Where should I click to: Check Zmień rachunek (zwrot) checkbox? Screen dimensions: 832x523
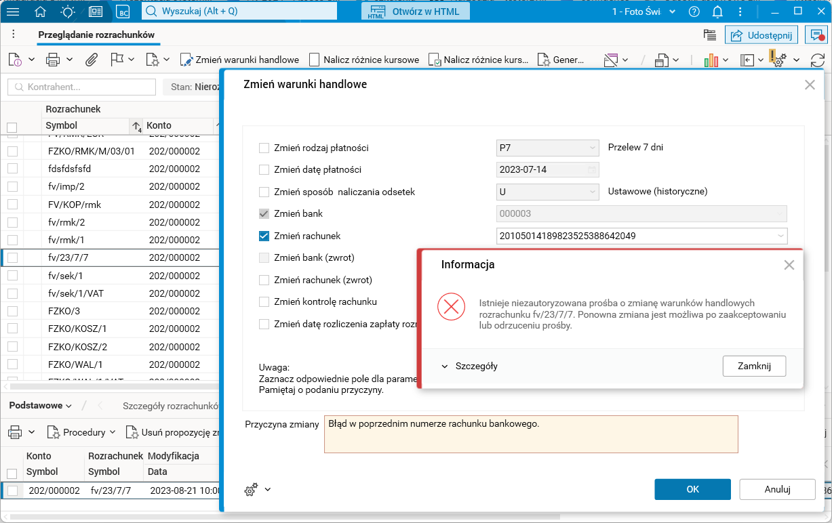[264, 280]
